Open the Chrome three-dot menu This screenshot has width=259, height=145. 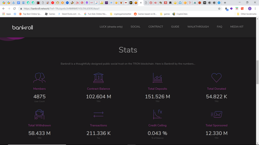point(255,8)
